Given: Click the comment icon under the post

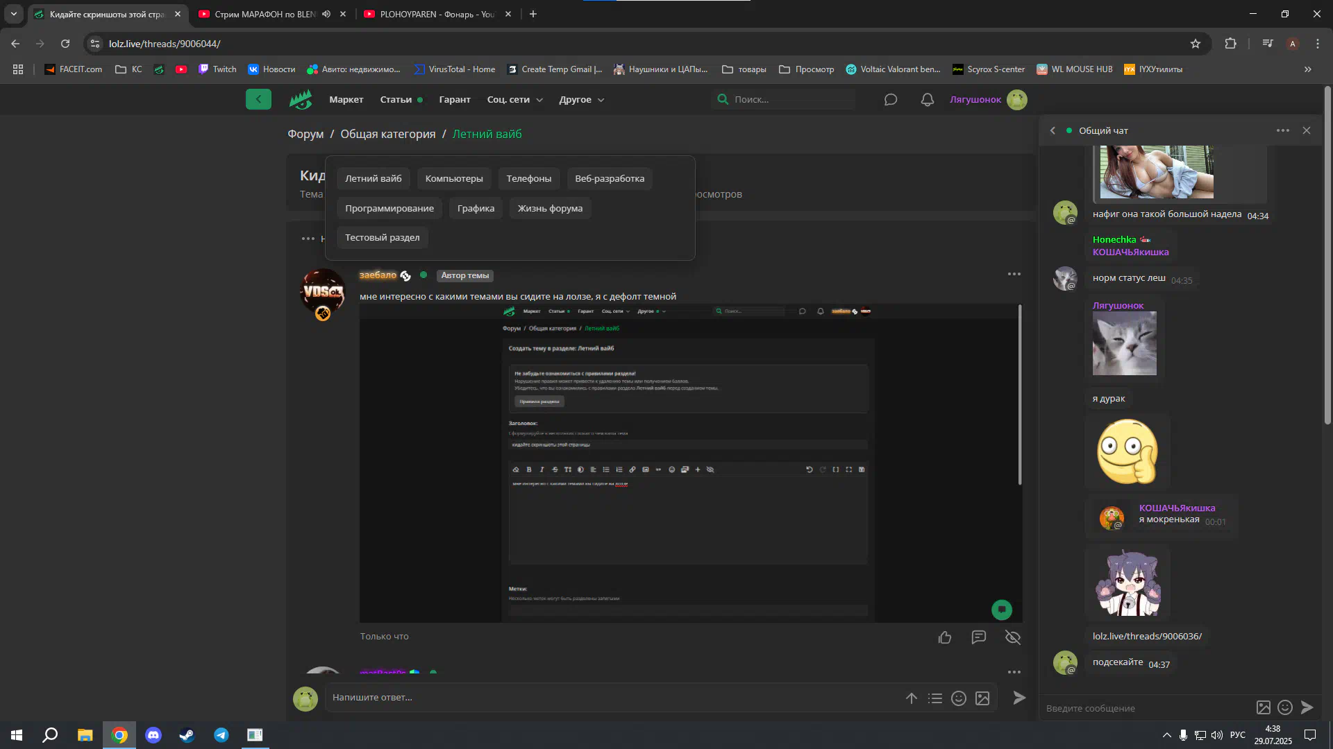Looking at the screenshot, I should click(979, 637).
